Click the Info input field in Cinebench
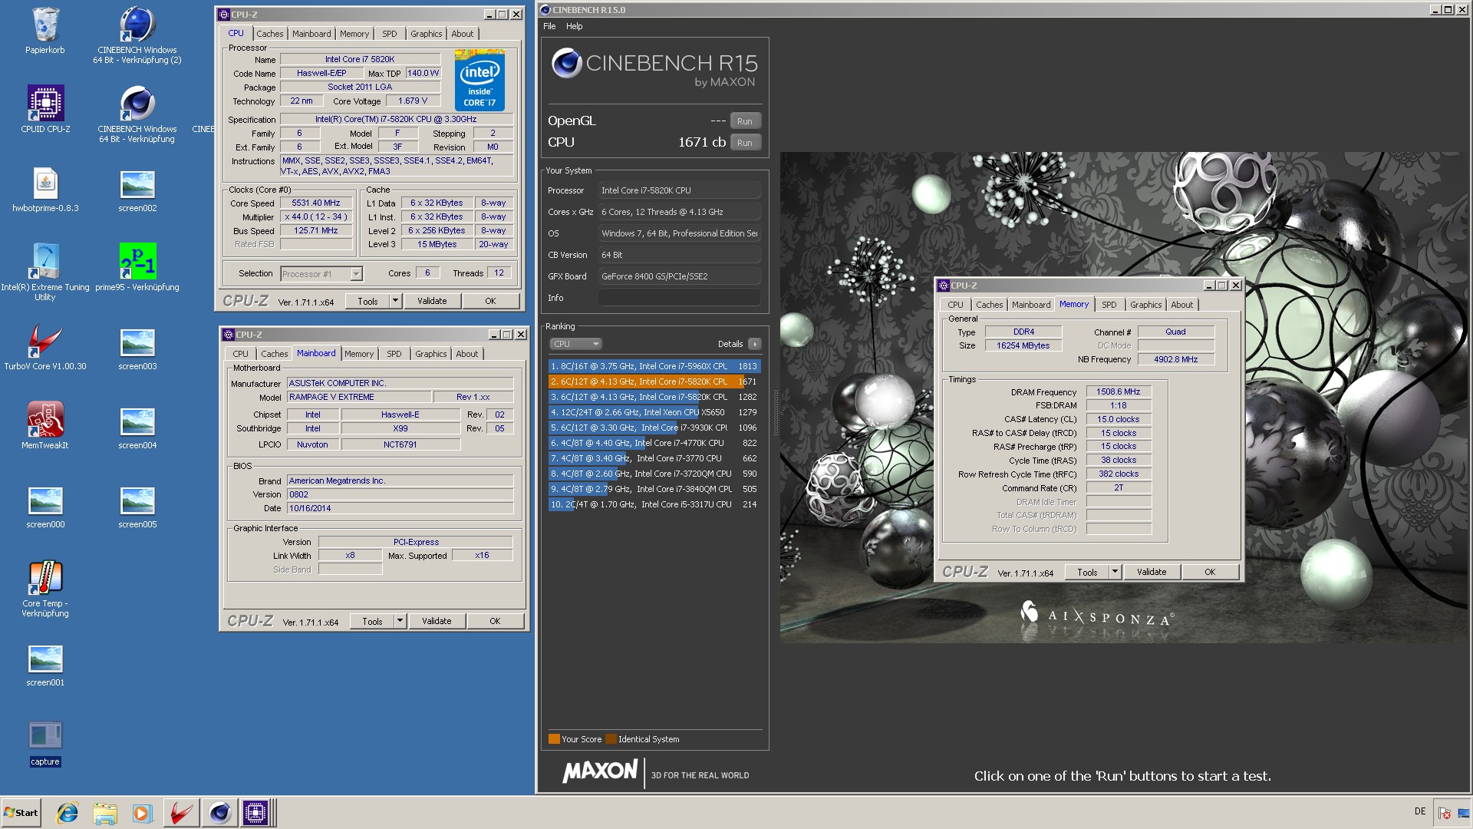This screenshot has width=1473, height=829. [680, 298]
